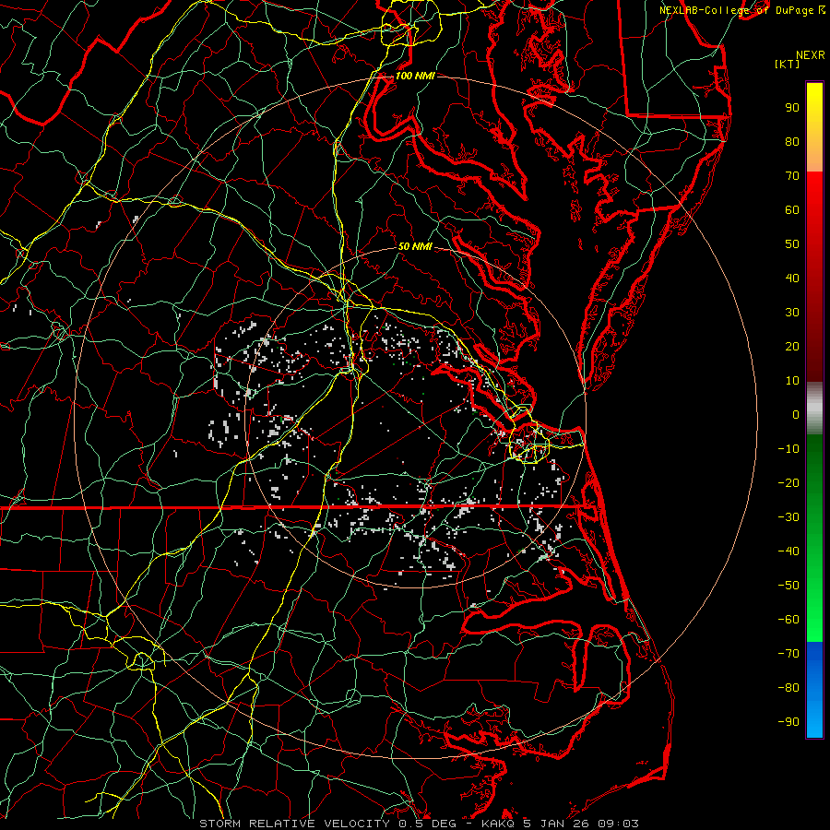Click the NEXR label above the color bar
Screen dimensions: 830x830
pos(811,55)
